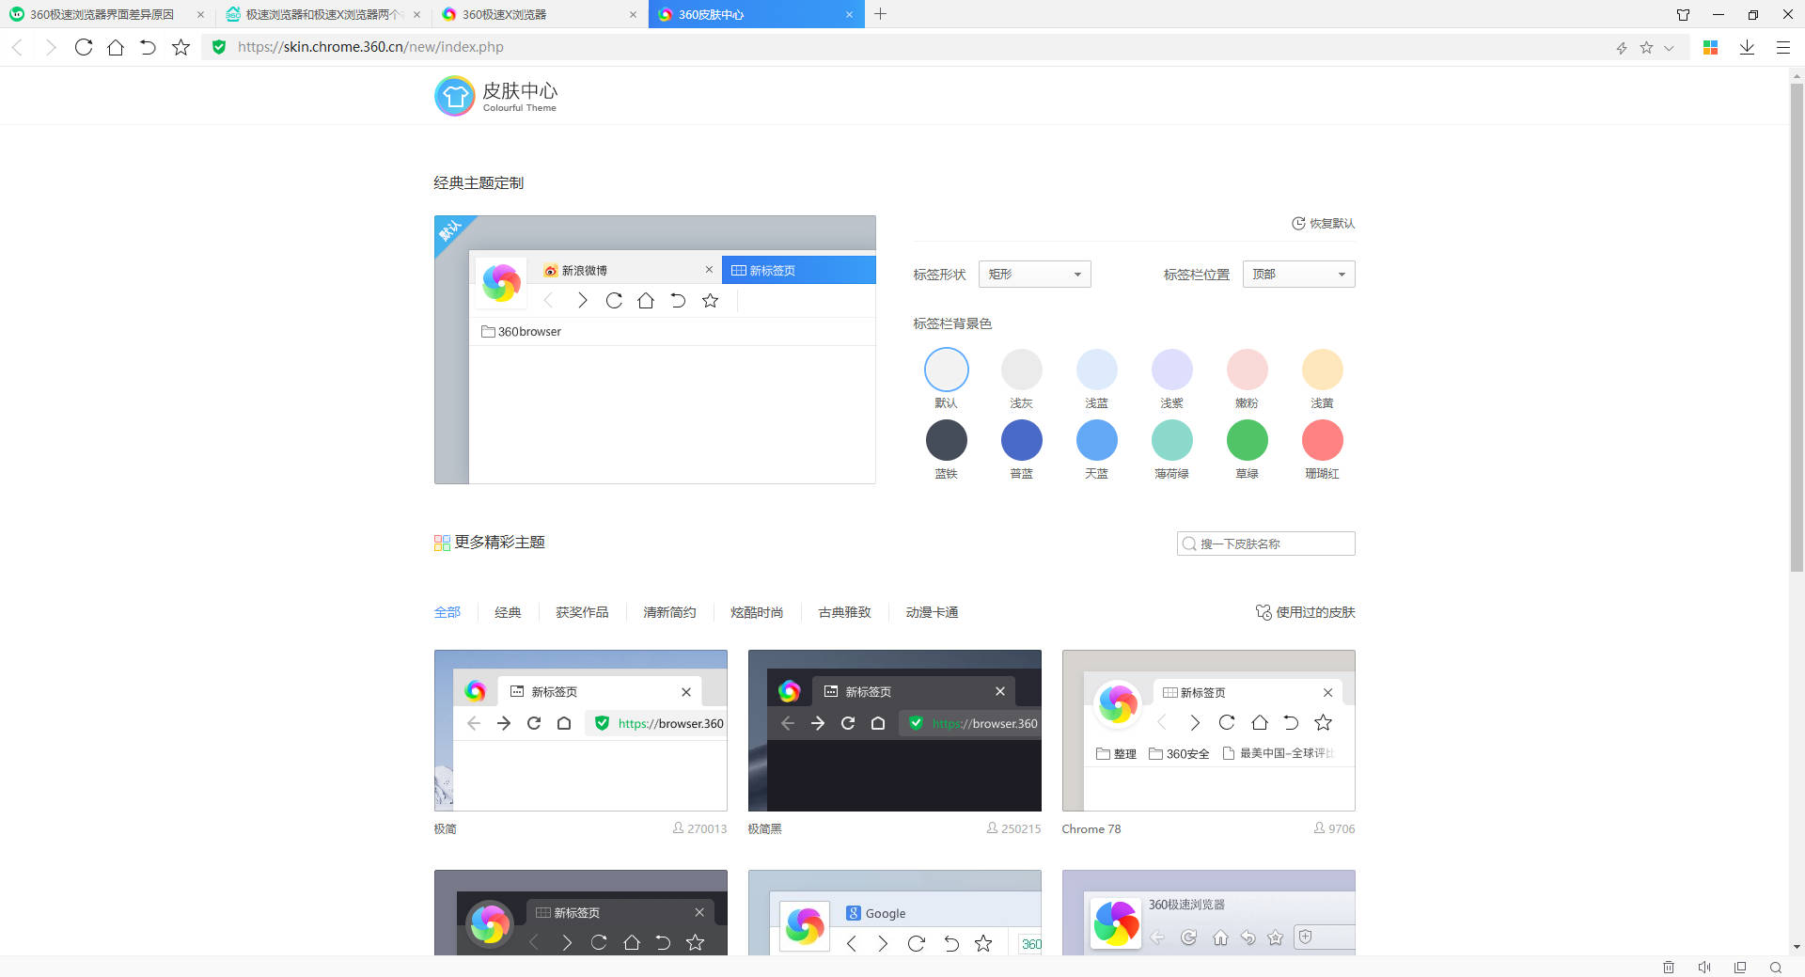Open the colorful extensions grid icon
The height and width of the screenshot is (977, 1805).
point(1711,47)
